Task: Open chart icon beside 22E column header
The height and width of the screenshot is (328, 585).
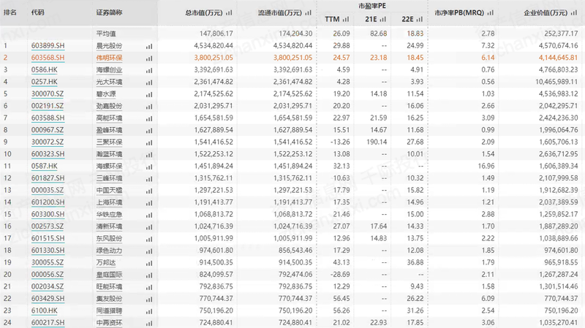Action: [x=420, y=19]
